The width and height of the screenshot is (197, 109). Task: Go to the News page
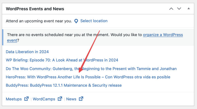(x=71, y=99)
